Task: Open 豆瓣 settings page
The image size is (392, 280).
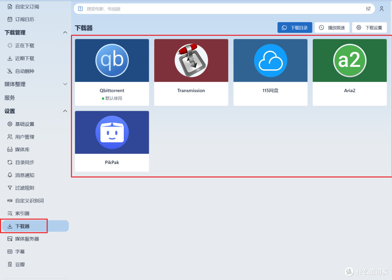Action: (20, 264)
